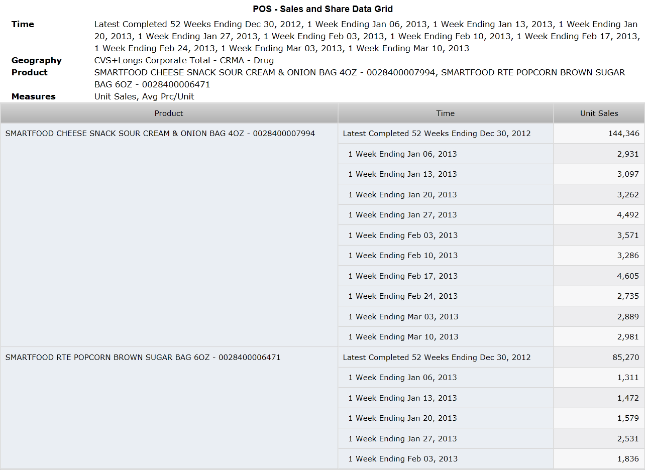Select Brown Sugar 'Latest Completed 52 Weeks' time cell
This screenshot has width=645, height=475.
point(446,357)
